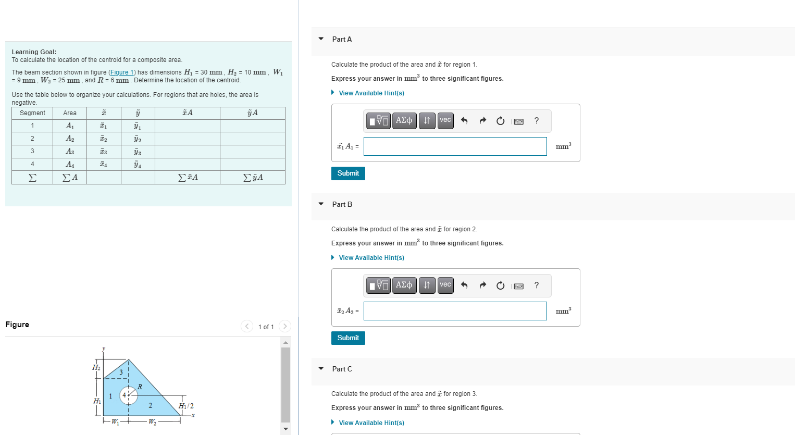Click the help question mark in Part A toolbar
The height and width of the screenshot is (435, 795).
click(x=536, y=120)
